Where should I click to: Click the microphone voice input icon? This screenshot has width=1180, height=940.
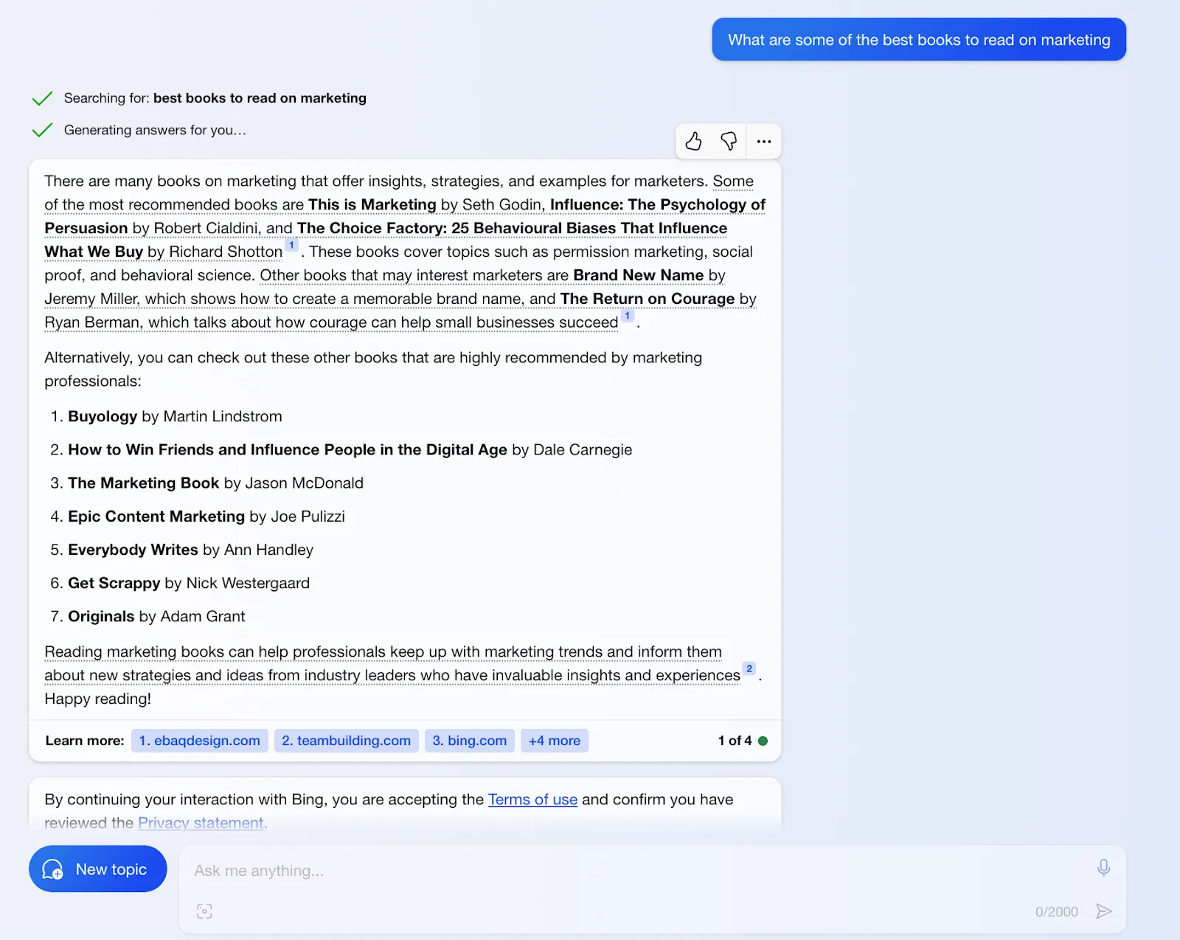pos(1103,868)
